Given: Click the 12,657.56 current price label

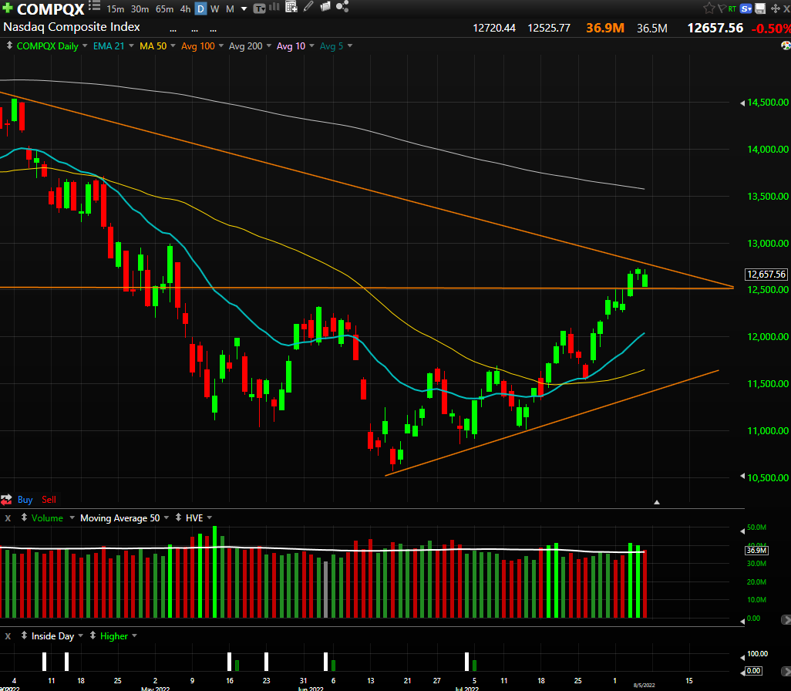Looking at the screenshot, I should coord(766,274).
